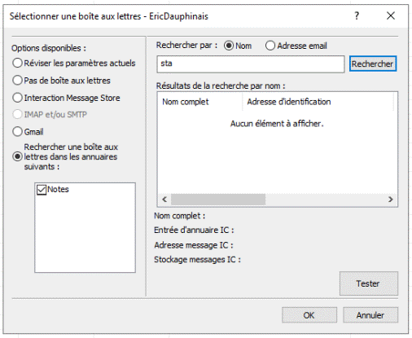Click the horizontal scrollbar thumb
The height and width of the screenshot is (338, 412).
[x=218, y=200]
